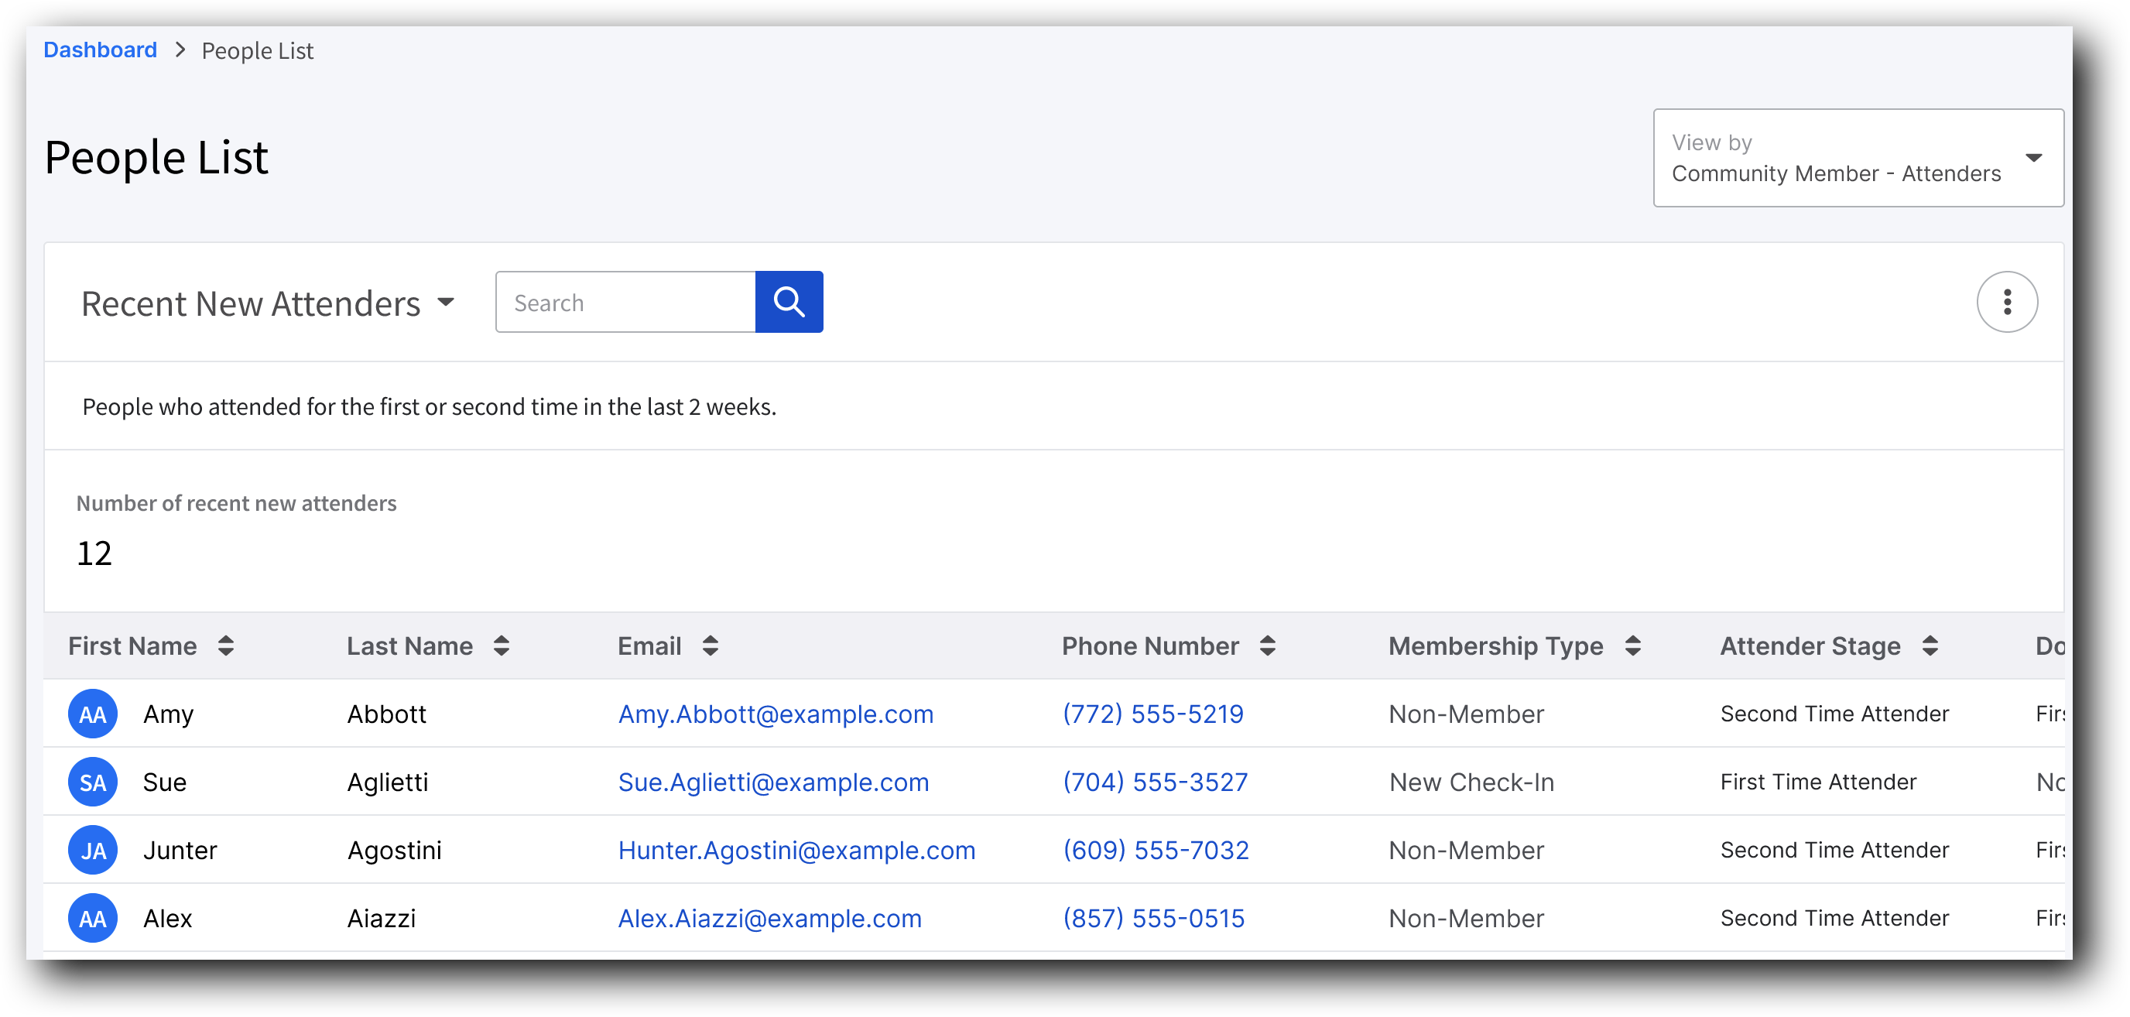Sort by Phone Number column
2130x1017 pixels.
coord(1268,645)
